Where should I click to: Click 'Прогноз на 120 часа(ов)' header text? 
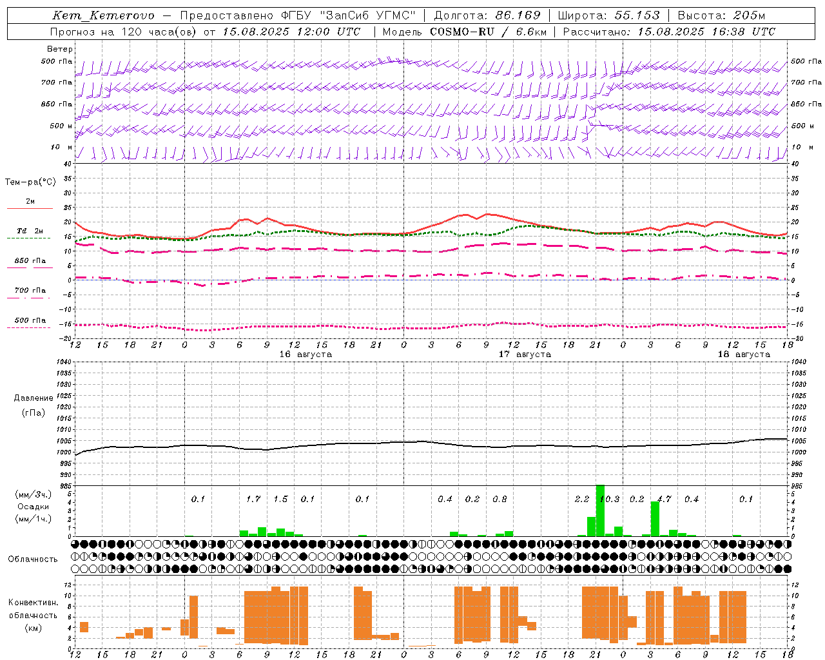point(124,32)
